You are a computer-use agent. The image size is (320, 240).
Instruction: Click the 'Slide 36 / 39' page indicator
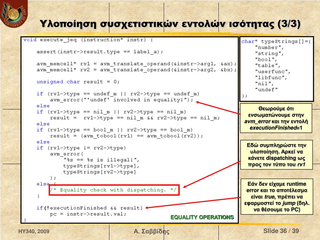pyautogui.click(x=281, y=231)
